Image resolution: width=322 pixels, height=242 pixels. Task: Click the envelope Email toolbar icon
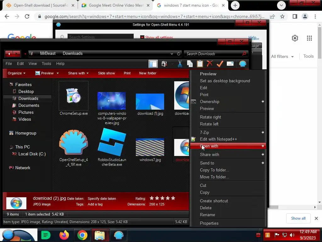coord(230,64)
